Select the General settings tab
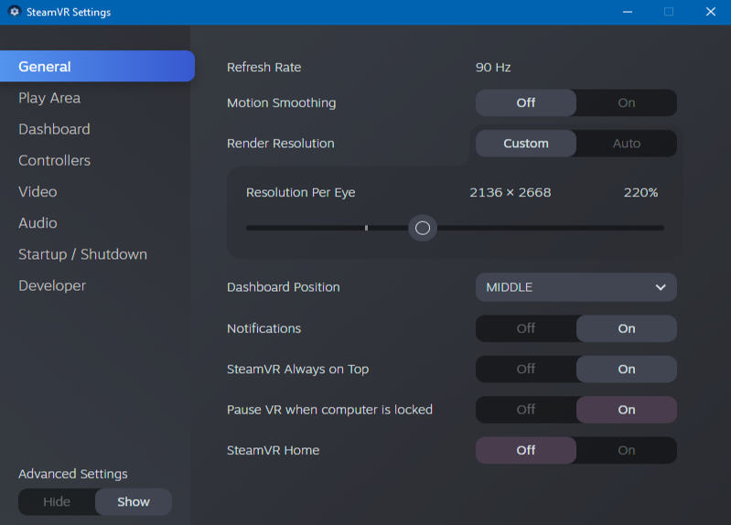Image resolution: width=731 pixels, height=525 pixels. 97,66
